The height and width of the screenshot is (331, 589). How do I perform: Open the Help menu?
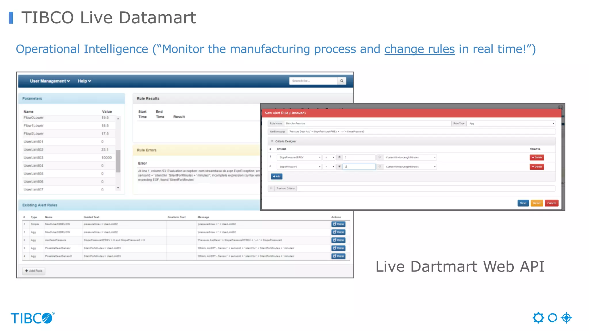(84, 81)
